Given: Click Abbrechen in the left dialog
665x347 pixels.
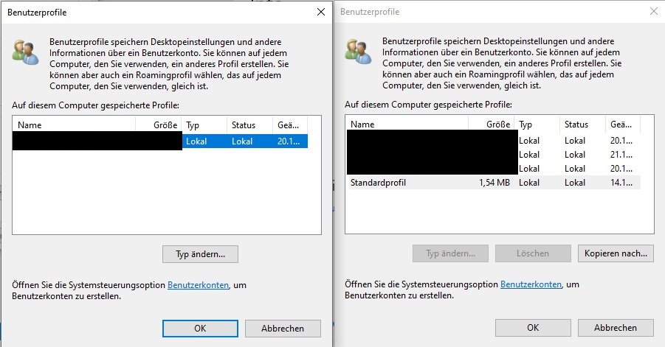Looking at the screenshot, I should tap(283, 329).
